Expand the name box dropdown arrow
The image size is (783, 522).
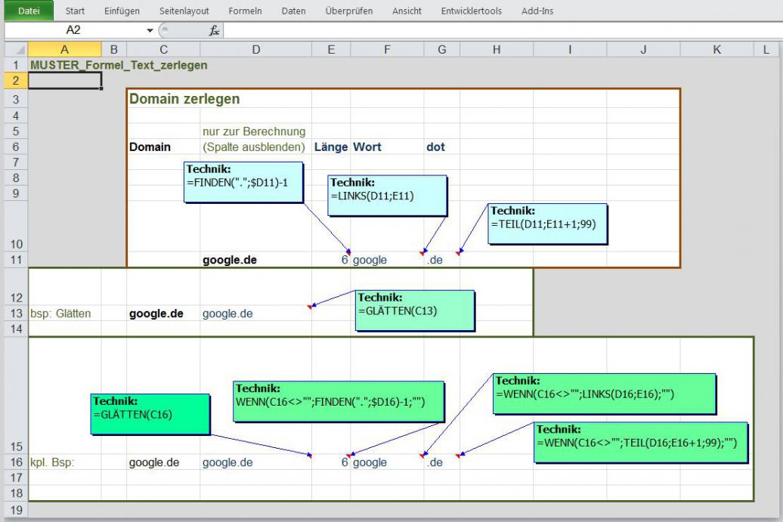tap(150, 31)
